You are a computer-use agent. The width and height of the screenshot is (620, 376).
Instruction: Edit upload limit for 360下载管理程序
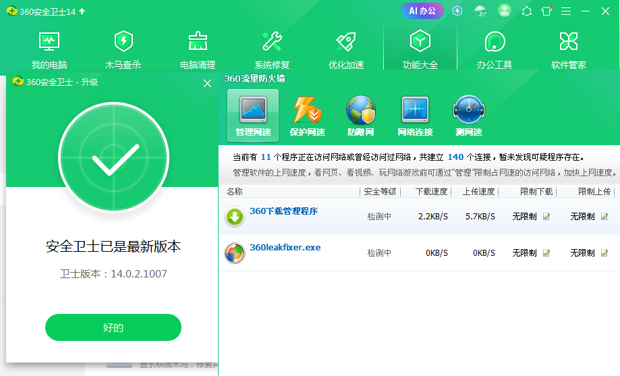604,216
